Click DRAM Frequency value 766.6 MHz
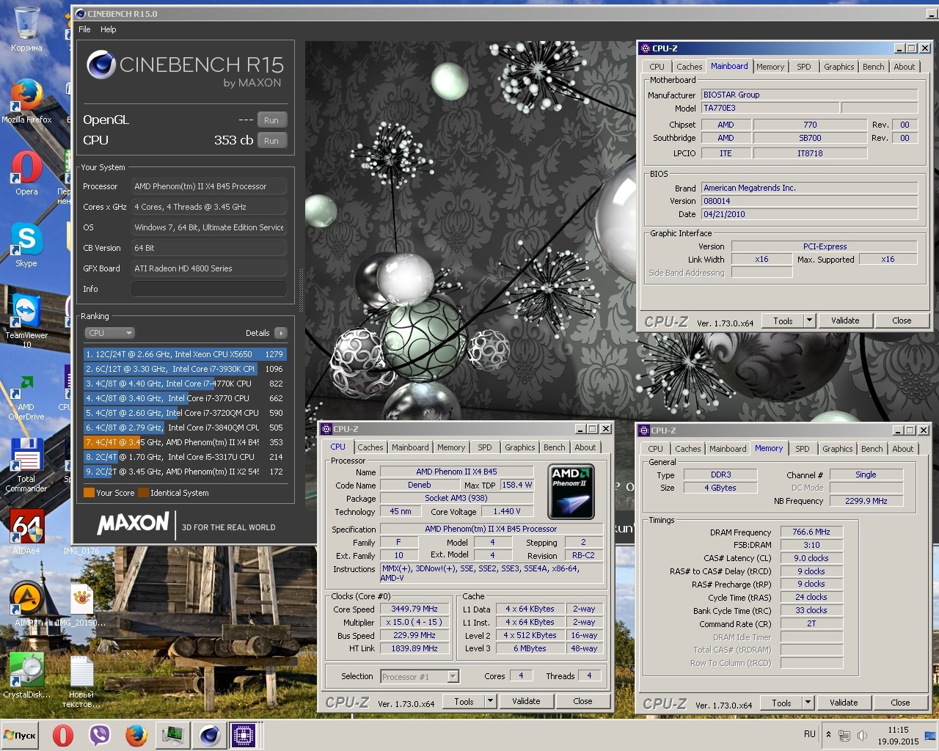The height and width of the screenshot is (751, 939). (811, 532)
